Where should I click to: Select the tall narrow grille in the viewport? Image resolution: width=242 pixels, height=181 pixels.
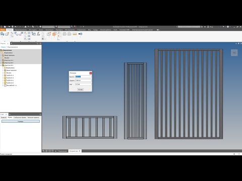click(135, 101)
